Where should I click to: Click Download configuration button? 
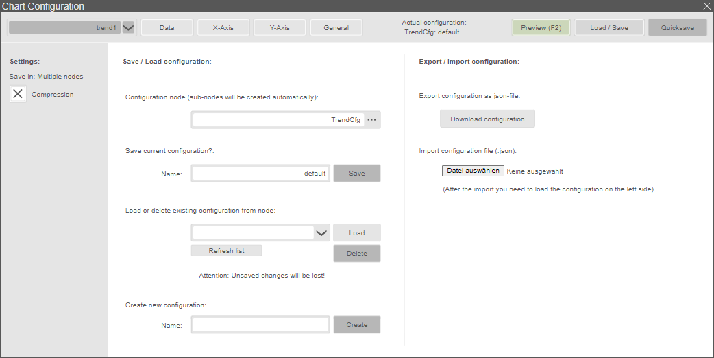point(487,119)
